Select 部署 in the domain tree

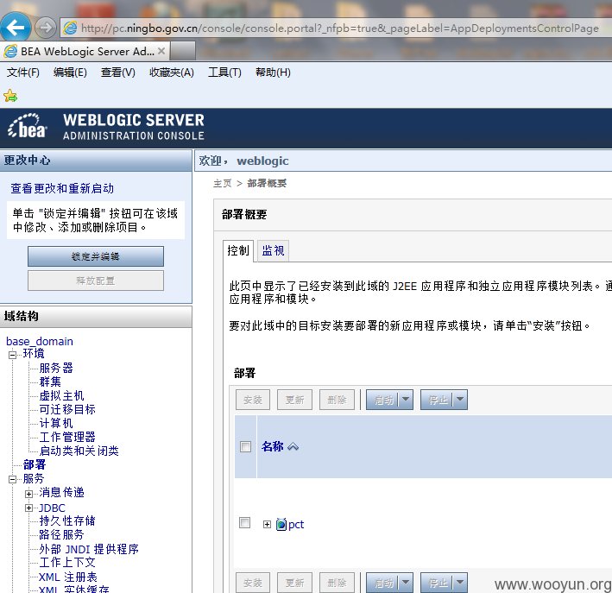[x=35, y=464]
